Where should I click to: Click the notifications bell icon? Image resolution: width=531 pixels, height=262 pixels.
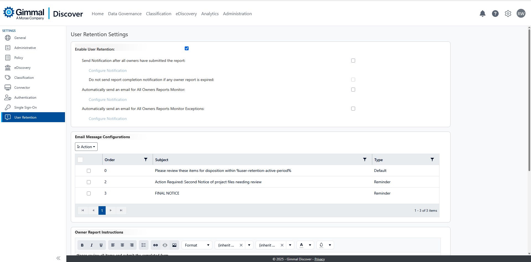click(482, 14)
